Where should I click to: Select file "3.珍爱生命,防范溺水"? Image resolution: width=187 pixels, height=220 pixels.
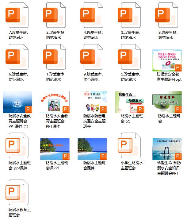pos(129,15)
